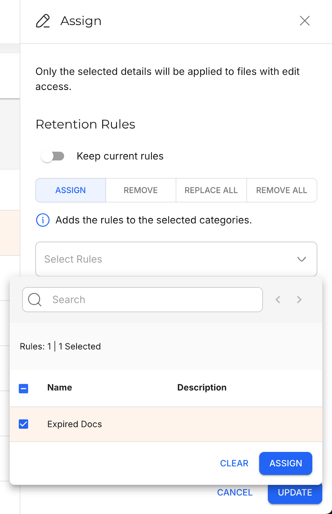Image resolution: width=332 pixels, height=514 pixels.
Task: Uncheck the Expired Docs rule checkbox
Action: pos(24,424)
